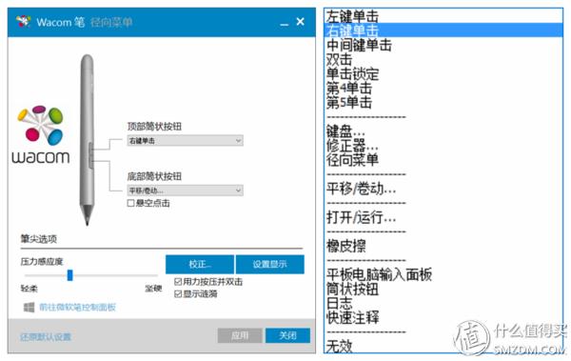The width and height of the screenshot is (571, 361).
Task: Click the Wacom icon in title bar
Action: [x=23, y=22]
